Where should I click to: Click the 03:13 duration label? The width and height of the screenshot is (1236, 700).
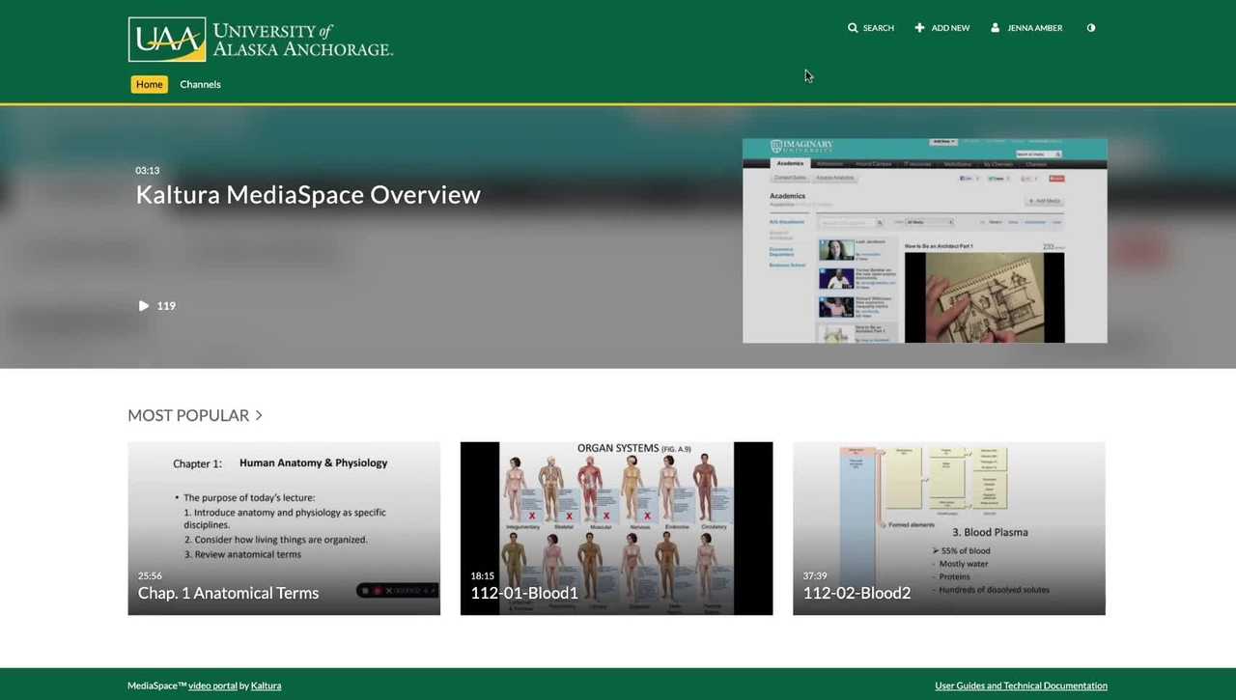click(148, 171)
